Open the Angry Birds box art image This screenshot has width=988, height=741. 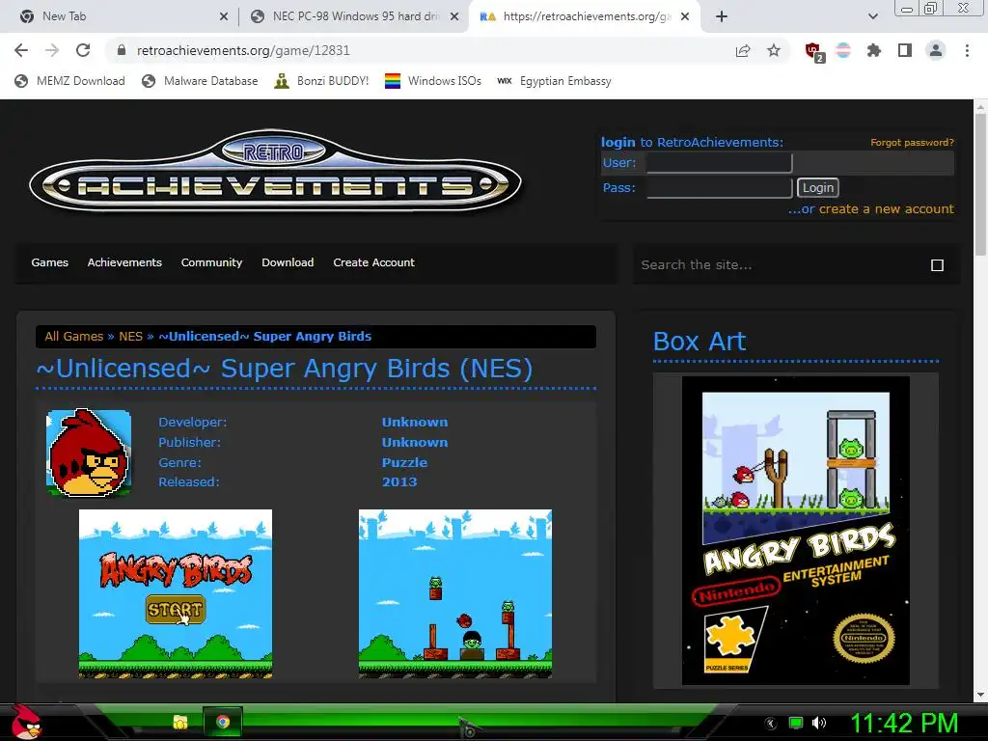(795, 531)
